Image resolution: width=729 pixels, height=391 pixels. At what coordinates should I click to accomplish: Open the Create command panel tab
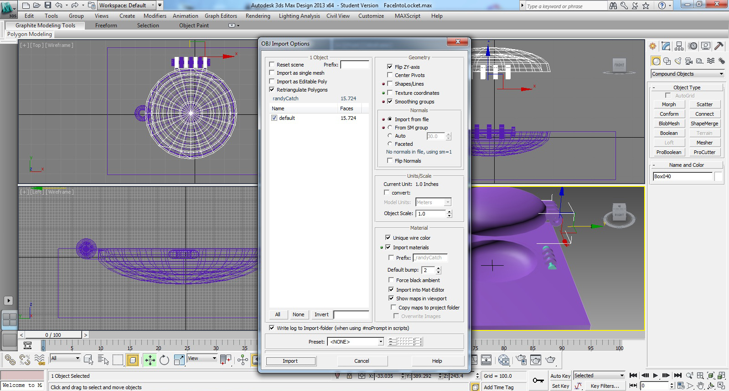pos(653,46)
